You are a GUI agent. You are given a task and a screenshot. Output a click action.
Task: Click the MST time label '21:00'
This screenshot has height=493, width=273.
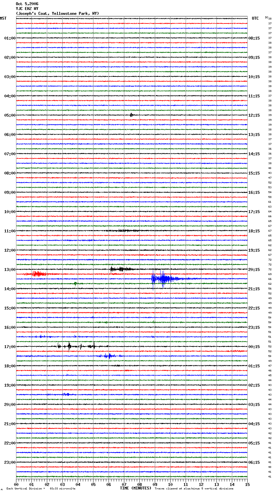pos(10,424)
